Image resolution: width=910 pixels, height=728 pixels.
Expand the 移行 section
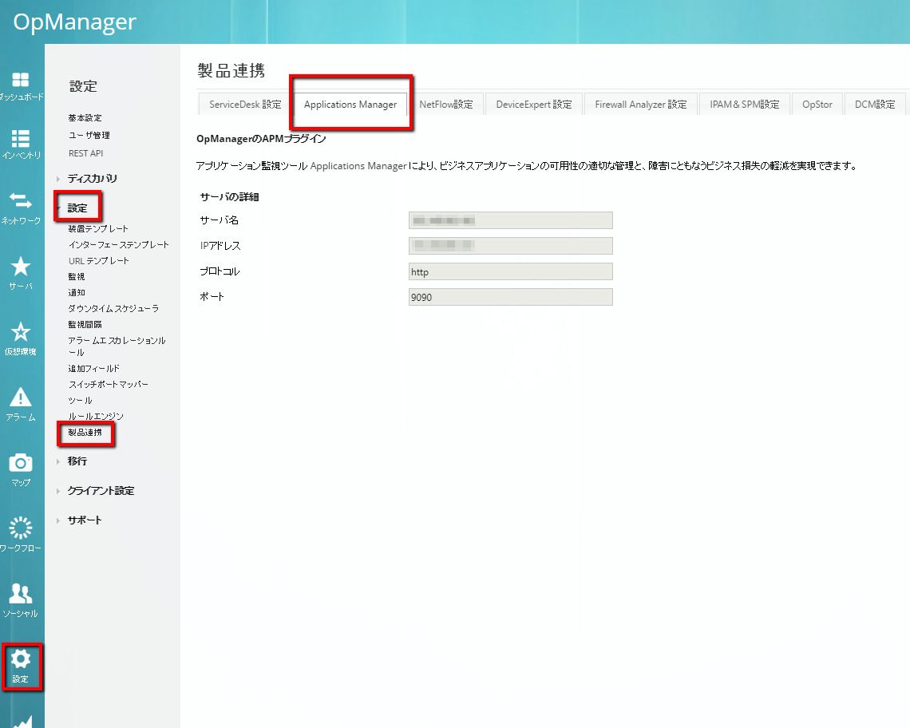pos(77,461)
